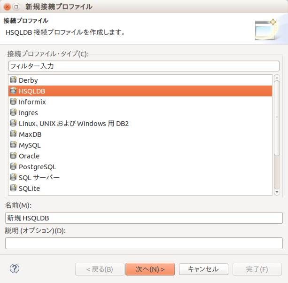Click the MaxDB database icon
288x283 pixels.
(13, 134)
